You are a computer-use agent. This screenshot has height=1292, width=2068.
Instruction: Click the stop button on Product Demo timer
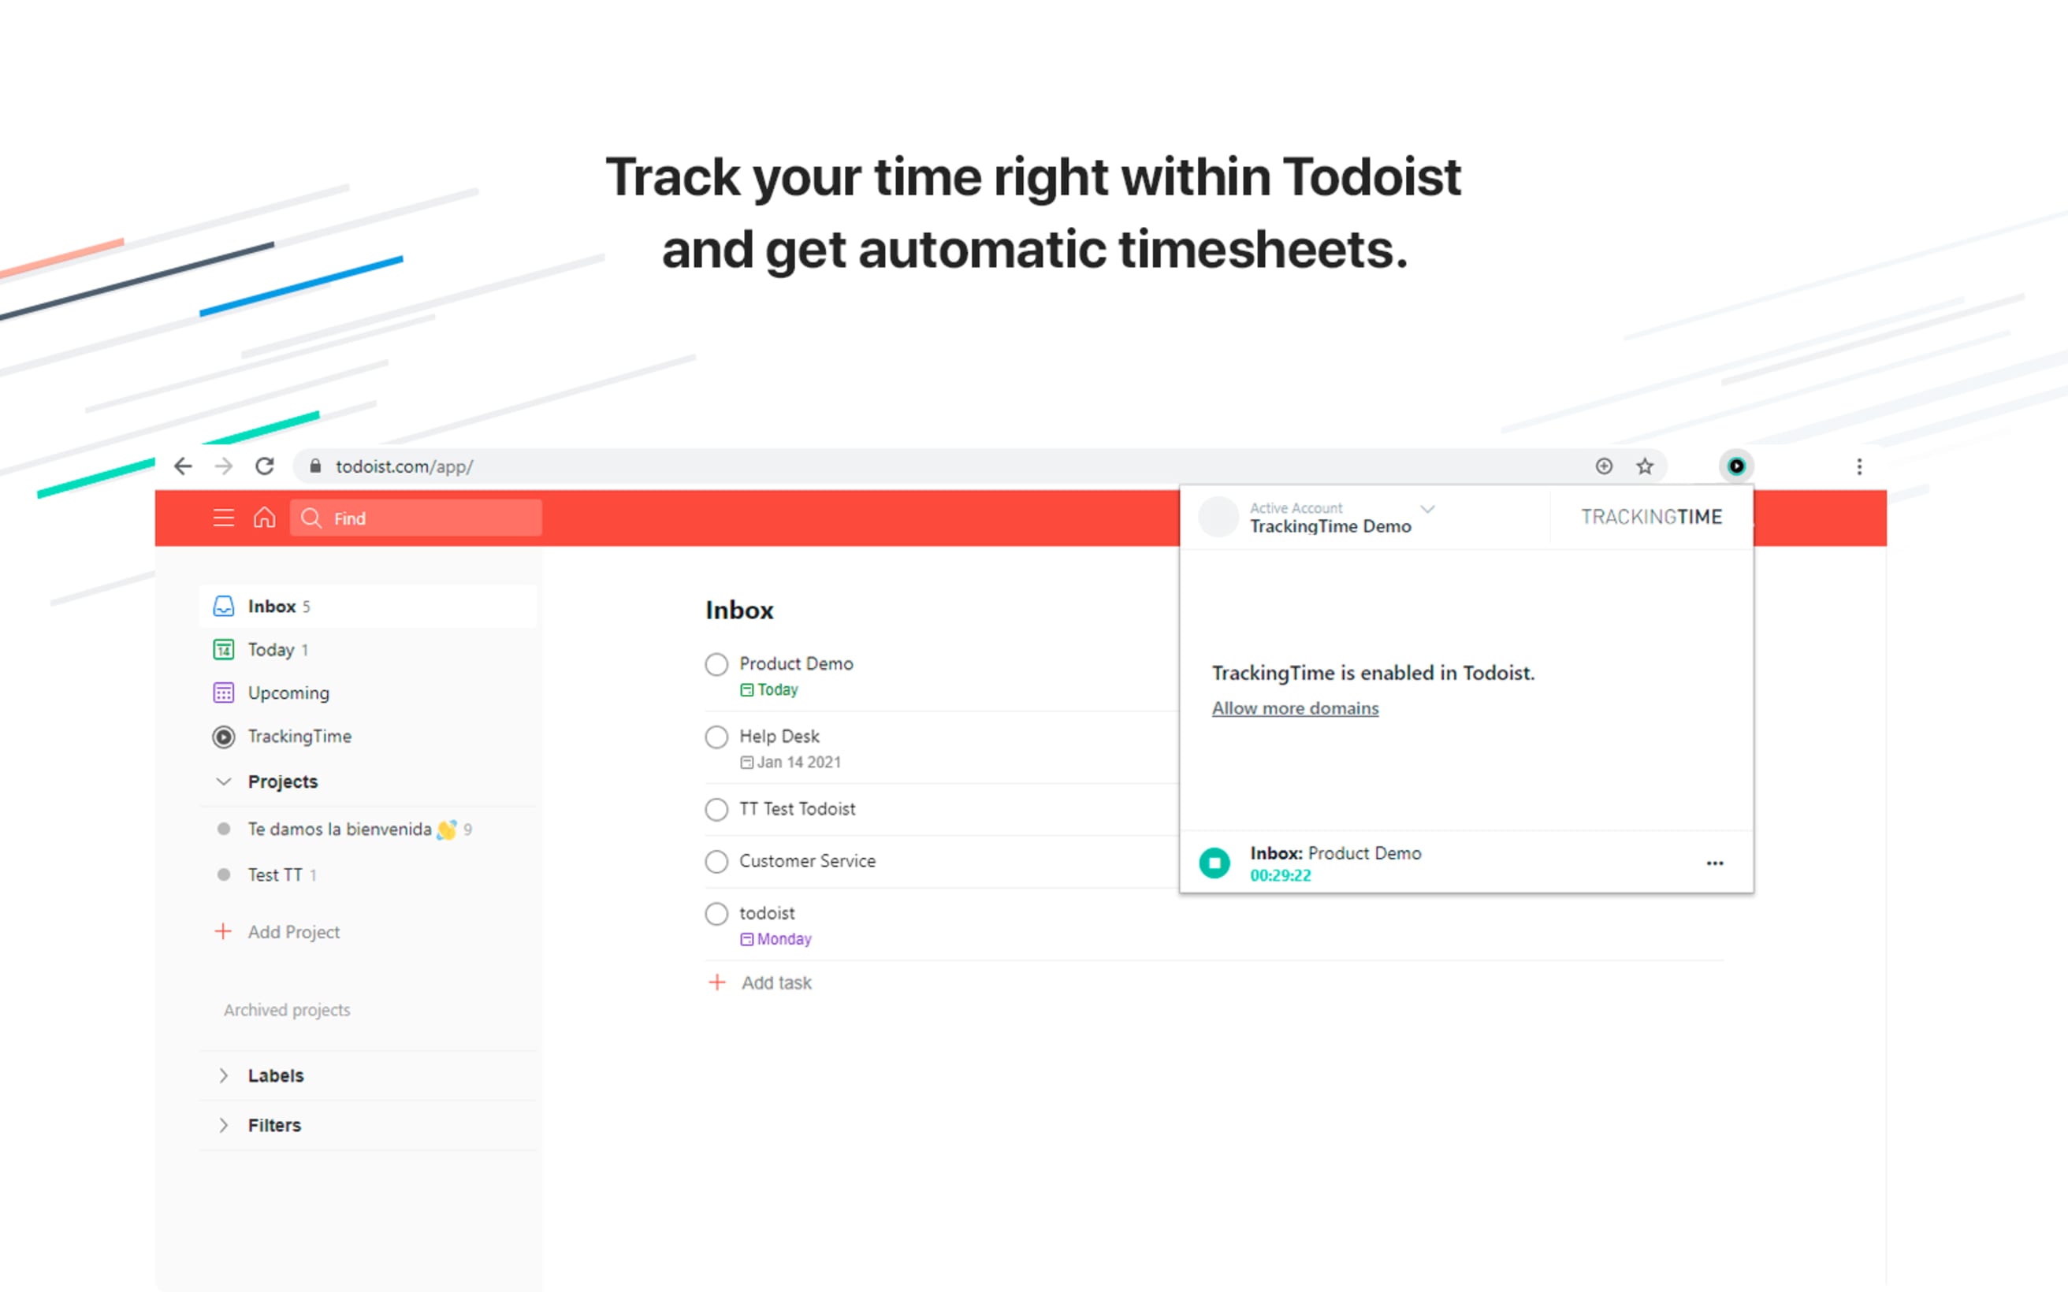coord(1216,862)
